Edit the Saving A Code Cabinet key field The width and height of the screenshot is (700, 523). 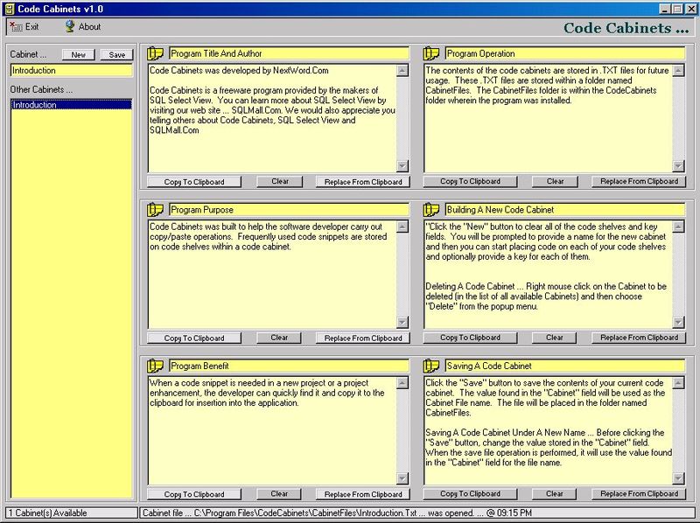[565, 366]
